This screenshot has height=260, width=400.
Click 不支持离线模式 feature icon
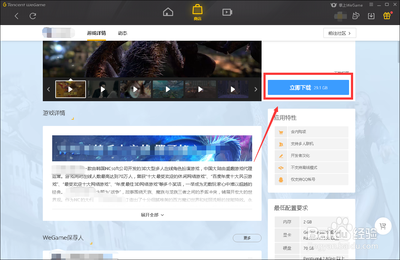click(281, 168)
